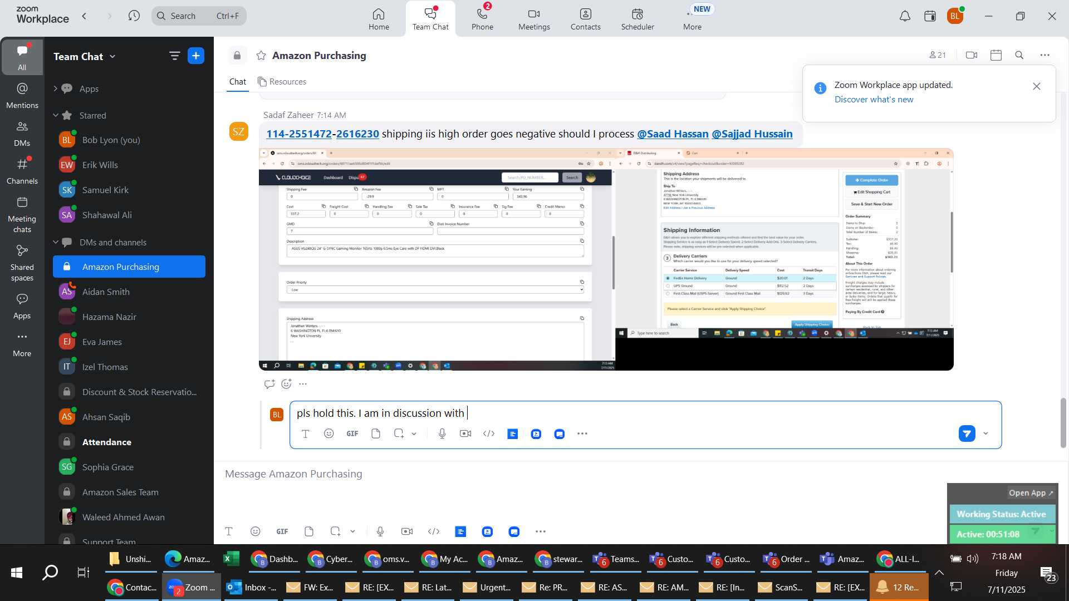The width and height of the screenshot is (1069, 601).
Task: Collapse the DMs and channels section
Action: pyautogui.click(x=55, y=242)
